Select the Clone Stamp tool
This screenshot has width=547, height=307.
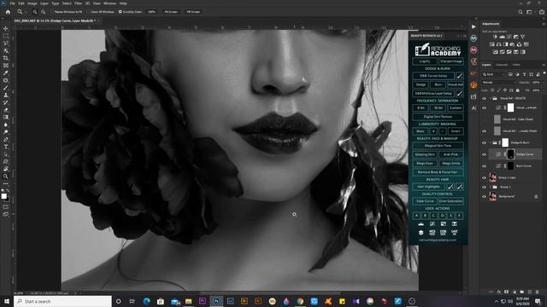[x=6, y=95]
